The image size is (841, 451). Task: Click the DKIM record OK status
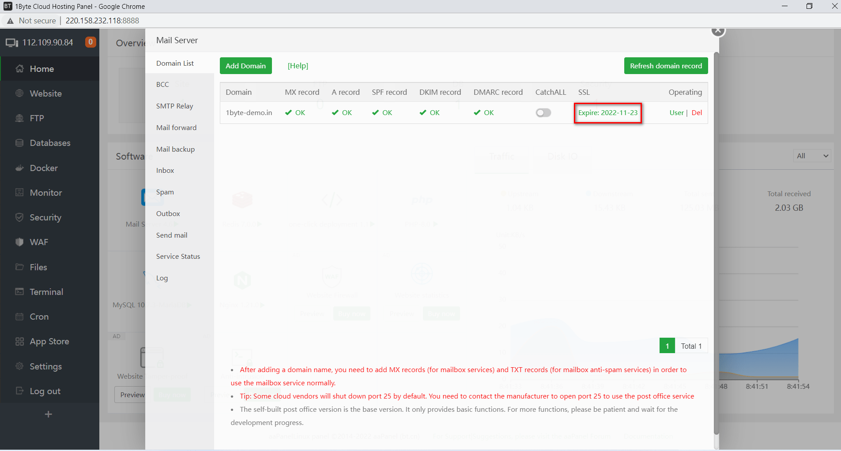430,113
